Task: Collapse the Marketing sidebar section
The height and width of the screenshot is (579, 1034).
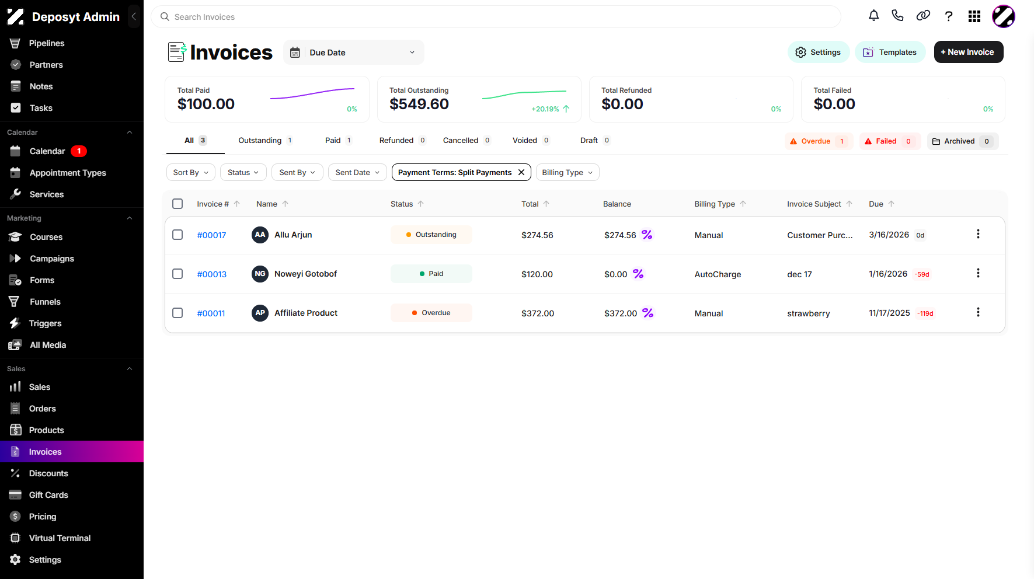Action: [x=130, y=218]
